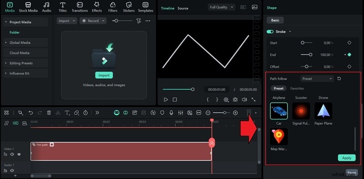Click the preview volume icon
Screen dimensions: 364x179
pos(244,99)
